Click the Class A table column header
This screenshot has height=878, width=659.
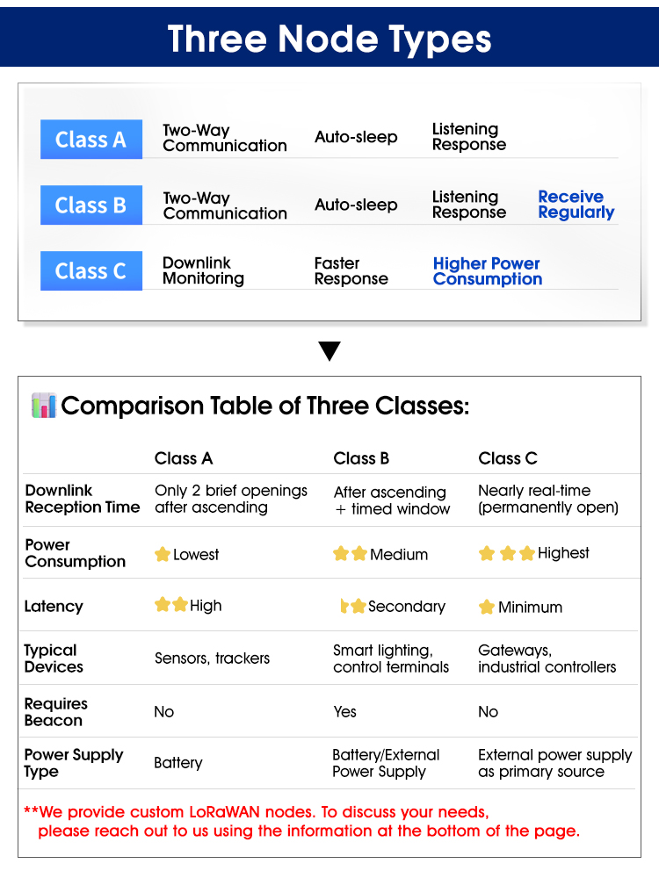point(184,458)
